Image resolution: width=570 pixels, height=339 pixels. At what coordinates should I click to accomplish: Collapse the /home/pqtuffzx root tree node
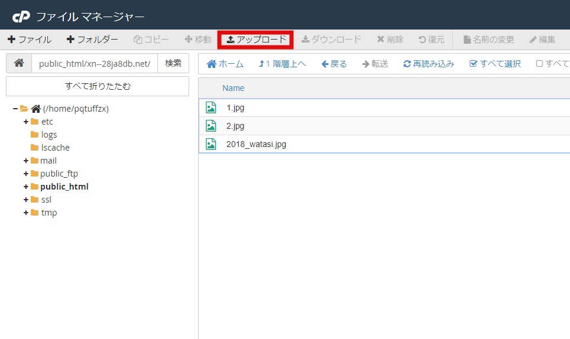point(15,109)
